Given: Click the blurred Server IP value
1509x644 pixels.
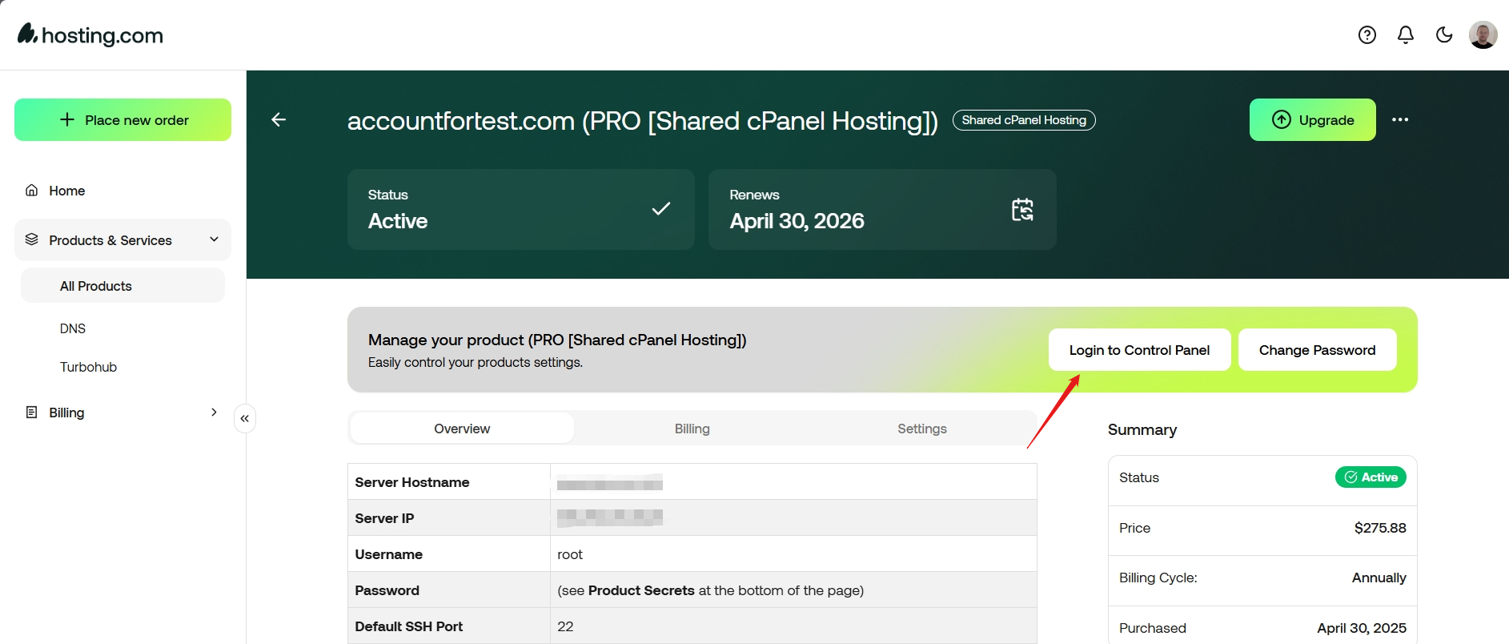Looking at the screenshot, I should click(x=610, y=517).
